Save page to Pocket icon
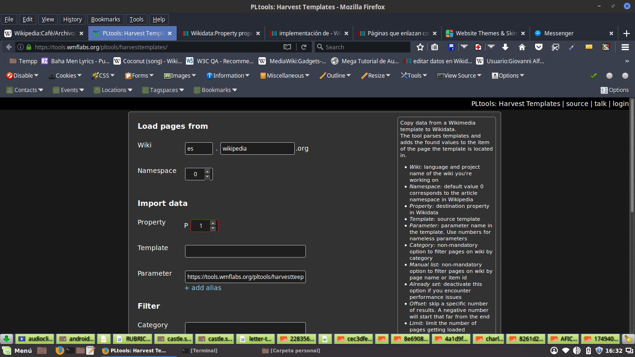This screenshot has height=357, width=635. point(539,47)
